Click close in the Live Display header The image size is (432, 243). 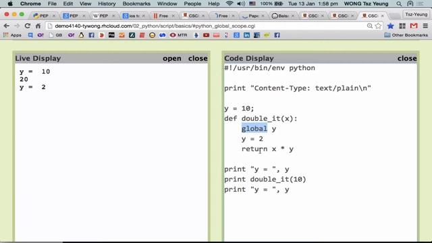tap(198, 59)
